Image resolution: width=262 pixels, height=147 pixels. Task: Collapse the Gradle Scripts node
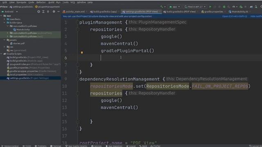1,54
